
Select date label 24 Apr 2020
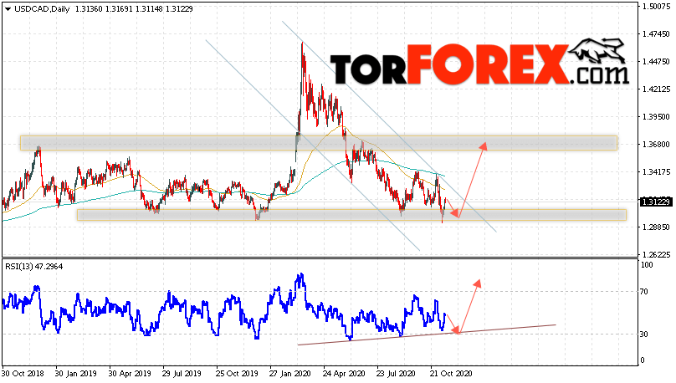(x=344, y=374)
